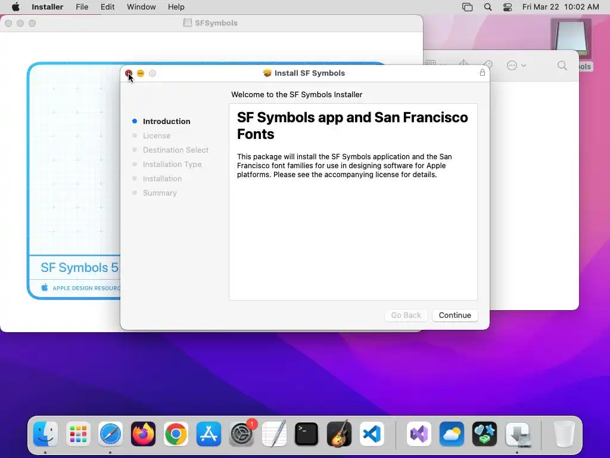This screenshot has height=458, width=610.
Task: Click 'Welcome to the SF Symbols Installer' text
Action: pos(297,94)
